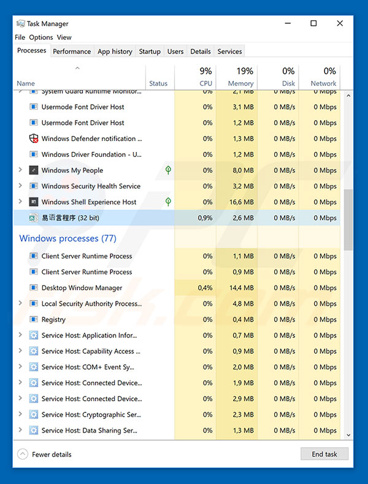Click the leaf status icon for Windows Shell Experience Host
Screen dimensions: 368x484
tap(168, 202)
